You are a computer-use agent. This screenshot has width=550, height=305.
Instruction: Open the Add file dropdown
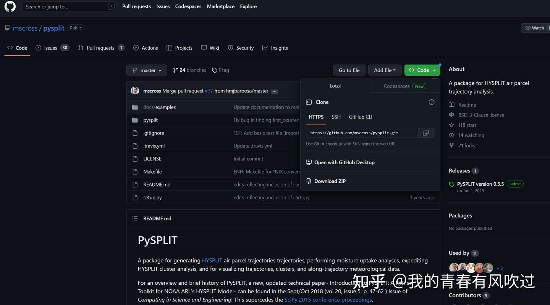click(384, 70)
